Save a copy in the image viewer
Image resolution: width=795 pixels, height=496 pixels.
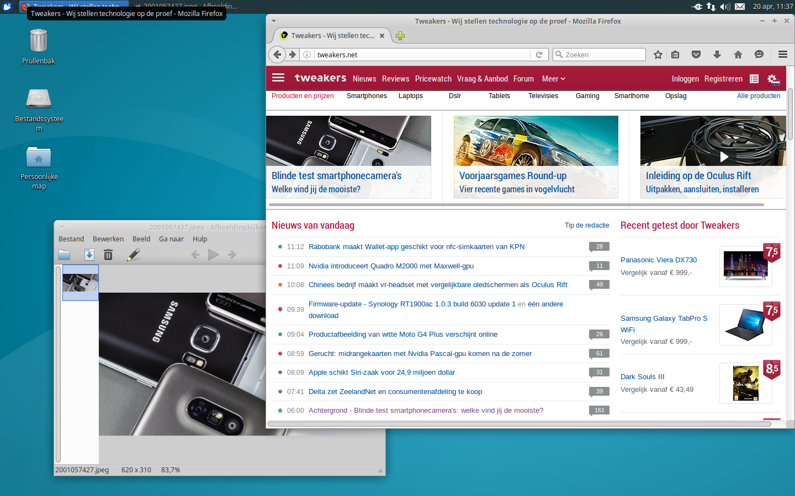pyautogui.click(x=89, y=255)
